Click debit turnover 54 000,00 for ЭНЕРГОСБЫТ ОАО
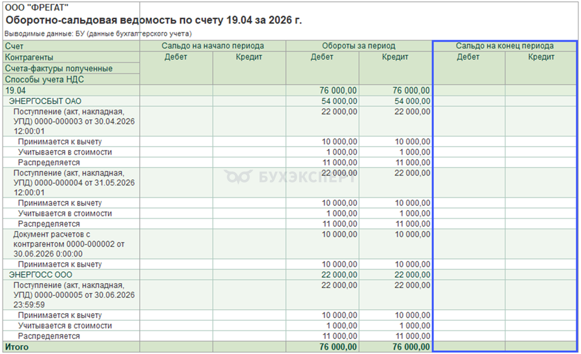The height and width of the screenshot is (354, 581). tap(339, 101)
